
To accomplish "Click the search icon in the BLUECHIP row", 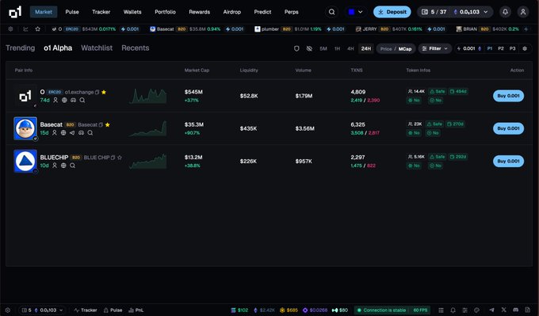I will coord(73,166).
